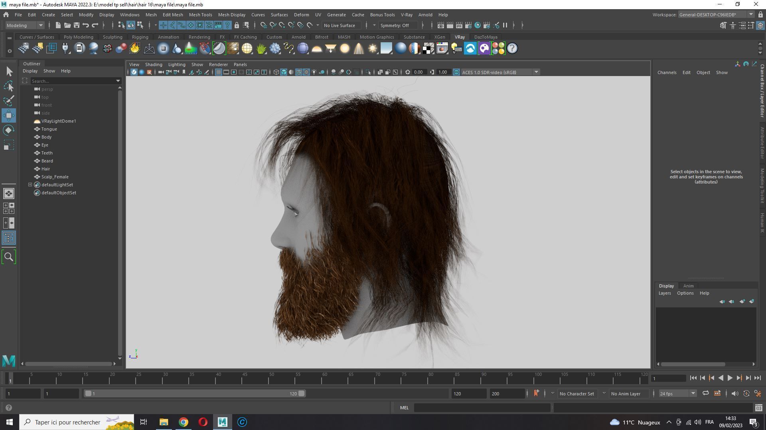Open the viewport Shading menu
This screenshot has height=430, width=766.
click(x=154, y=64)
